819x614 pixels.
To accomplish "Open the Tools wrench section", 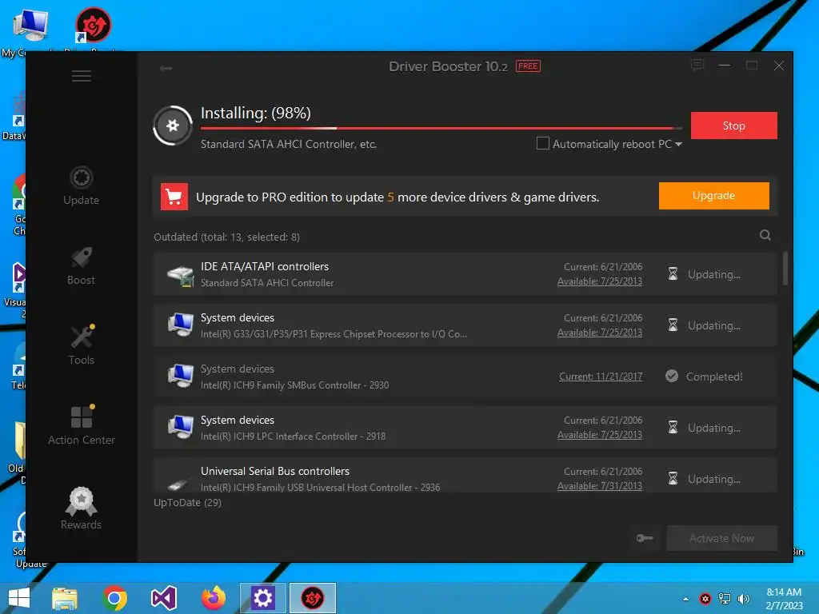I will pyautogui.click(x=82, y=337).
